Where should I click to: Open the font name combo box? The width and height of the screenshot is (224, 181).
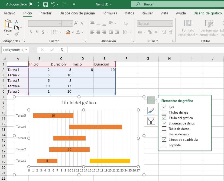tap(45, 23)
